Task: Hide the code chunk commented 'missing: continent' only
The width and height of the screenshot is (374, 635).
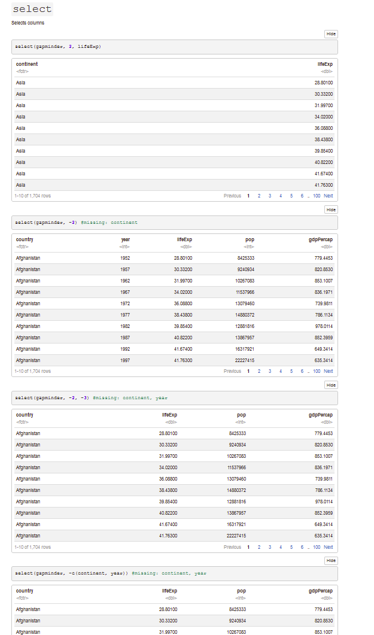Action: click(x=331, y=209)
